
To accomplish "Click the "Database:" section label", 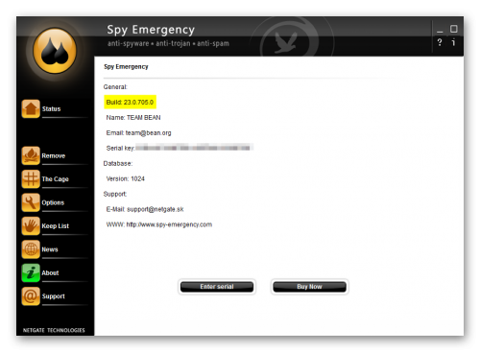I will [x=118, y=164].
